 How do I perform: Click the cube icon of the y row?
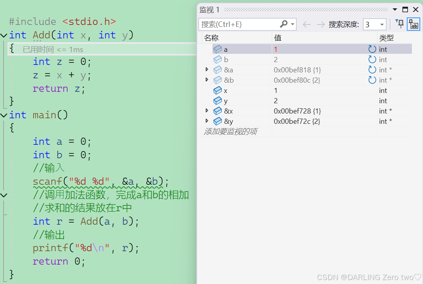217,100
